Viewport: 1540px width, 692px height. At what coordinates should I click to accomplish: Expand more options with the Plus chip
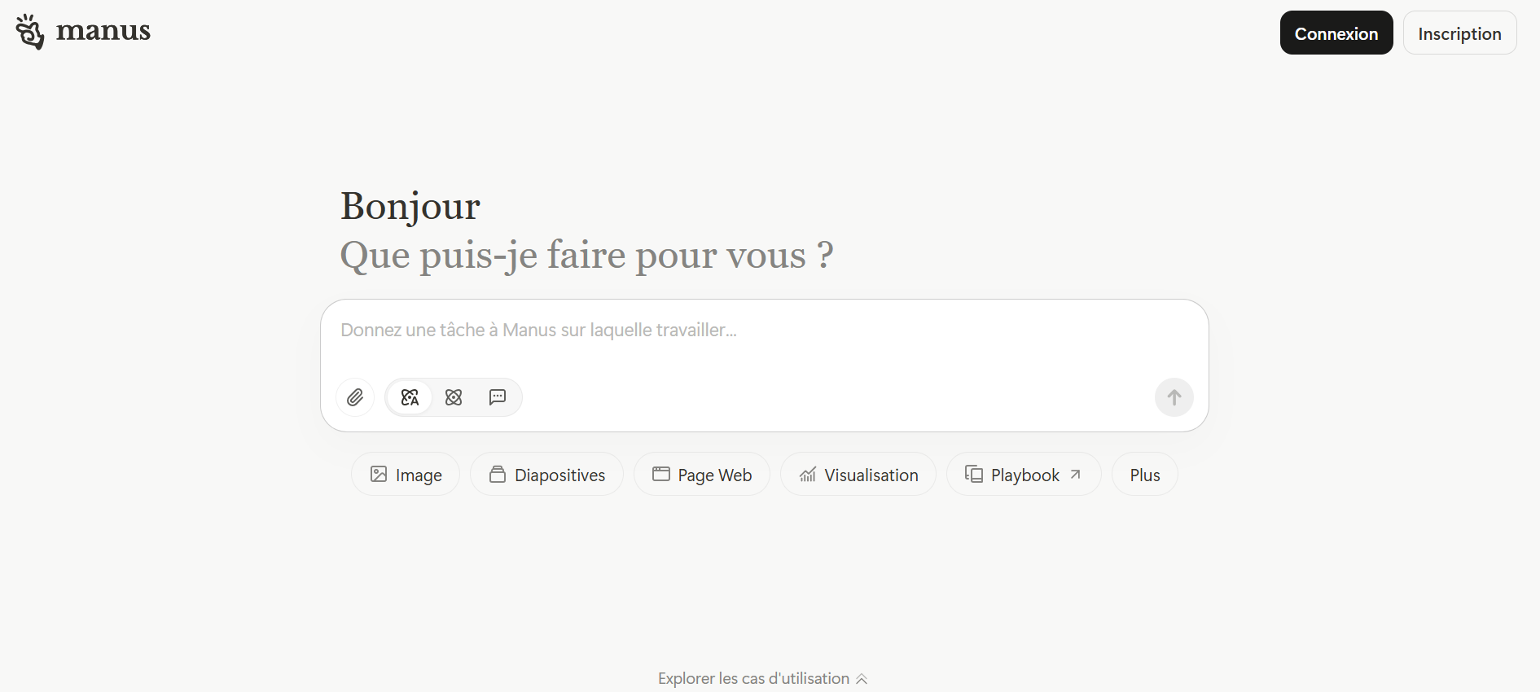click(1144, 475)
